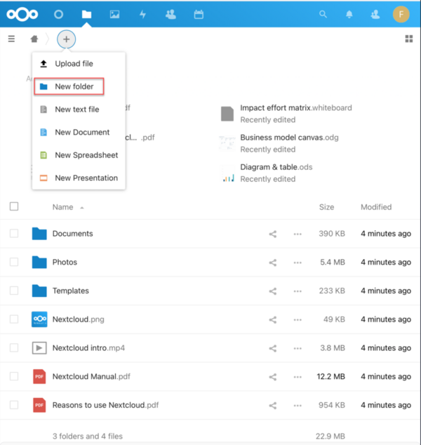Share the Documents folder

[273, 234]
